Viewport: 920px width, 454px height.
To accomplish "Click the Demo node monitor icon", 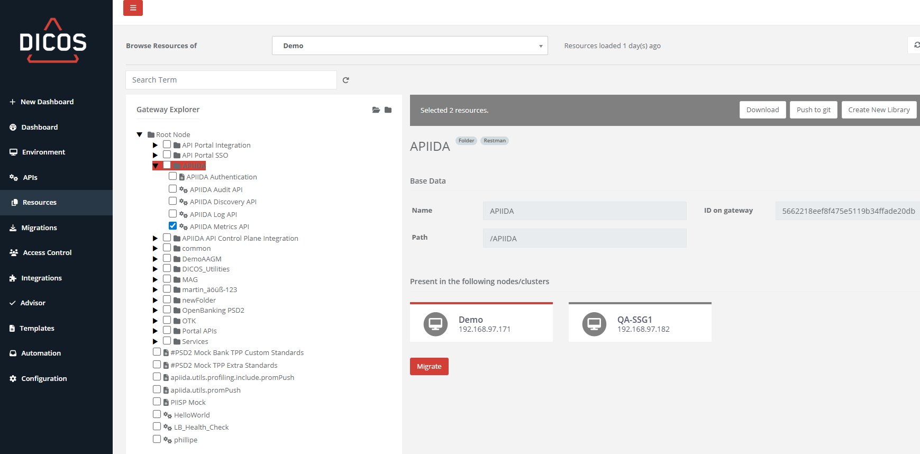I will click(435, 324).
